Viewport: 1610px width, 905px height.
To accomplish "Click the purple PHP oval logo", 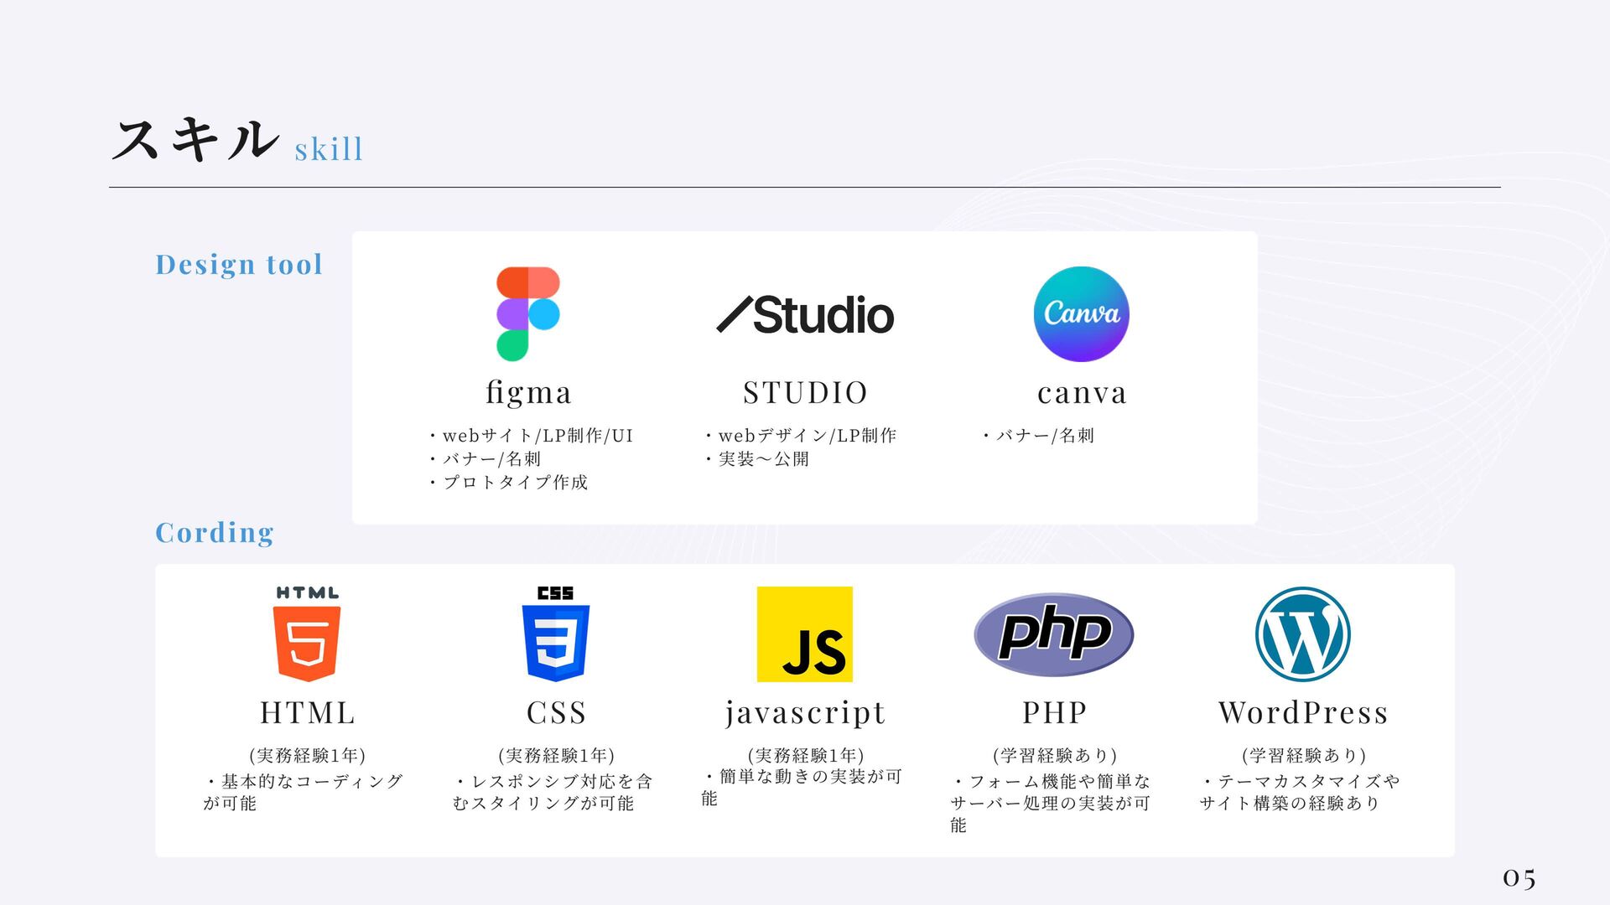I will 1053,634.
